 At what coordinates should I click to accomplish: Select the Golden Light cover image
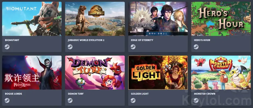pos(158,73)
